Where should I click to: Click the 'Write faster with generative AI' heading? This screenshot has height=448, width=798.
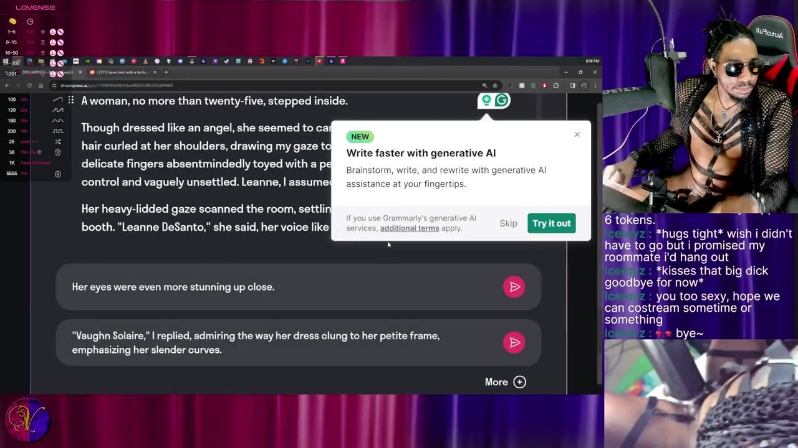pyautogui.click(x=421, y=153)
